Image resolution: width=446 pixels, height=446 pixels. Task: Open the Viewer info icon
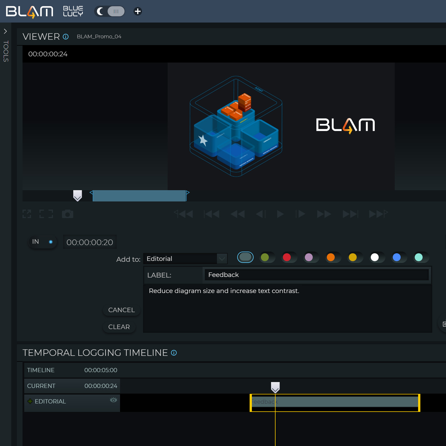tap(66, 37)
